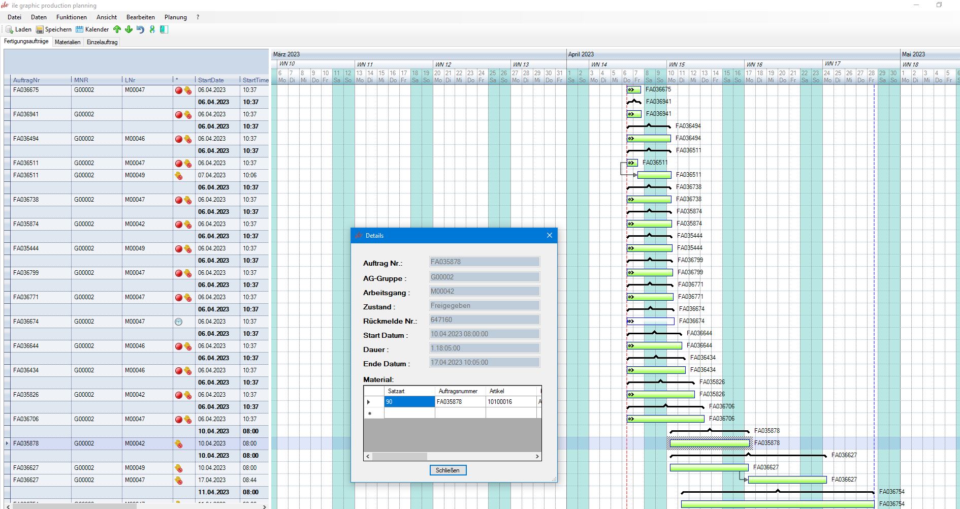Open the Planung menu

175,17
